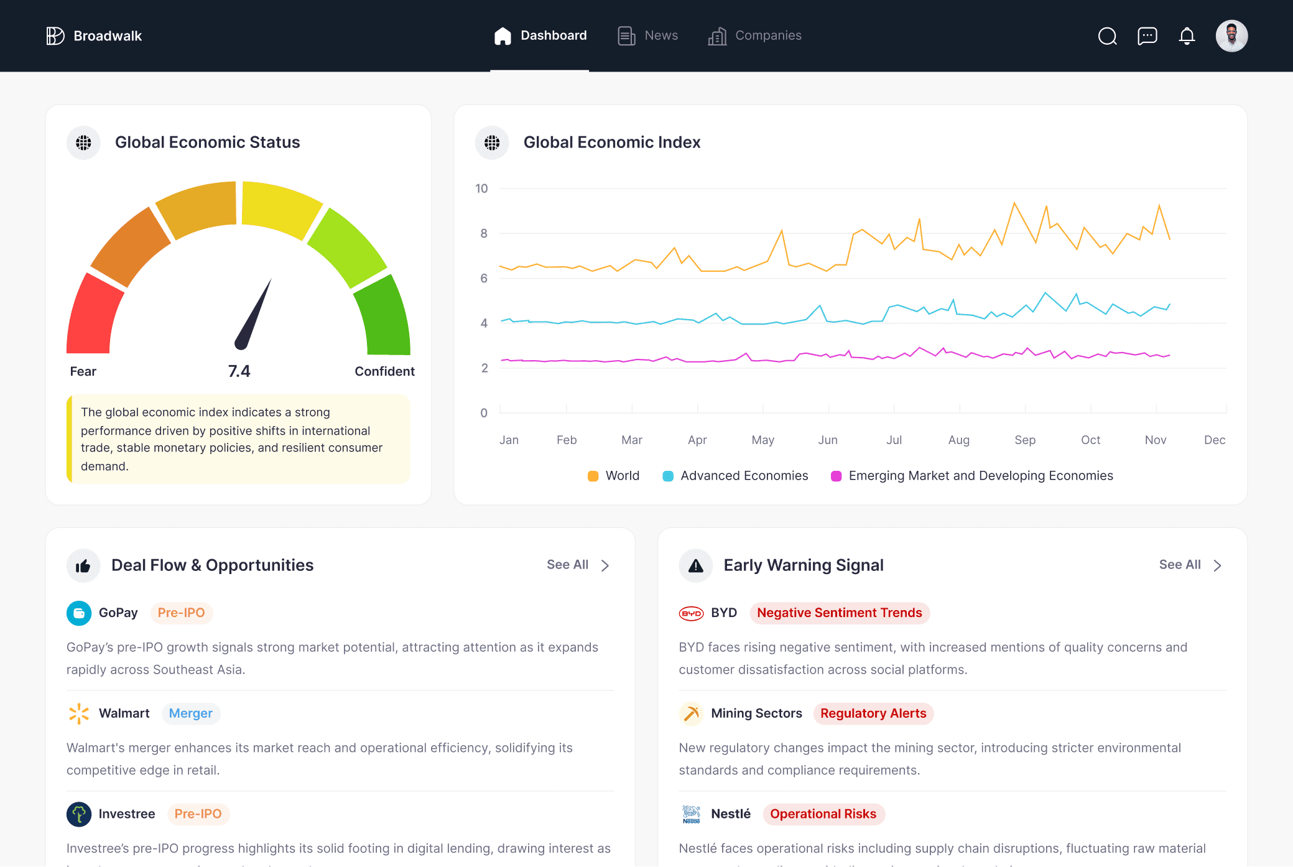Click the Broadwalk logo icon
Viewport: 1293px width, 867px height.
pyautogui.click(x=55, y=36)
